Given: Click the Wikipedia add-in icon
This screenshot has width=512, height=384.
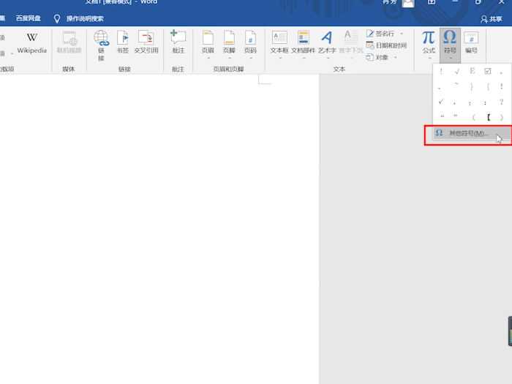Looking at the screenshot, I should (x=31, y=42).
